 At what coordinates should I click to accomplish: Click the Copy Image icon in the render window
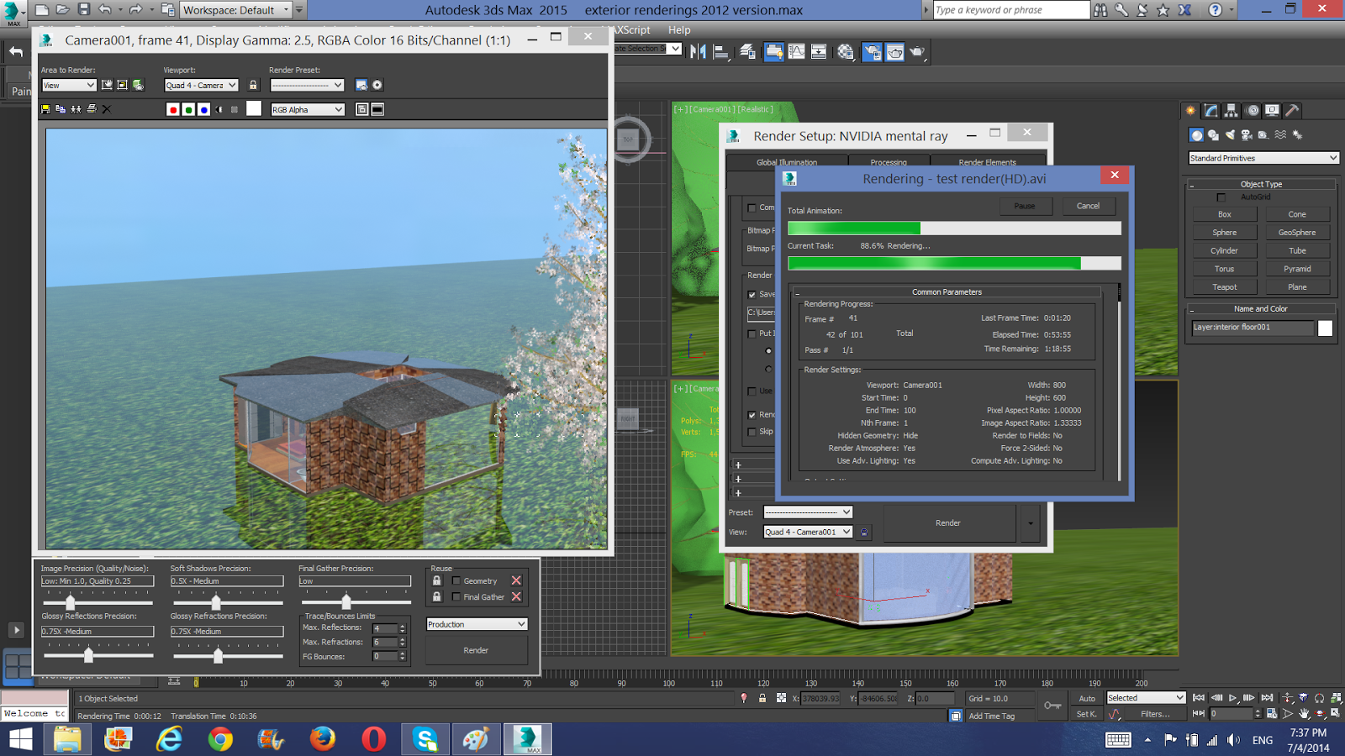pyautogui.click(x=61, y=109)
